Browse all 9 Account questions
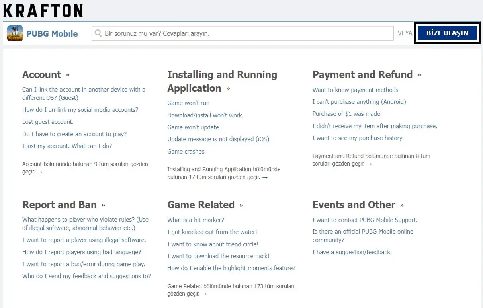This screenshot has height=308, width=483. coord(85,168)
